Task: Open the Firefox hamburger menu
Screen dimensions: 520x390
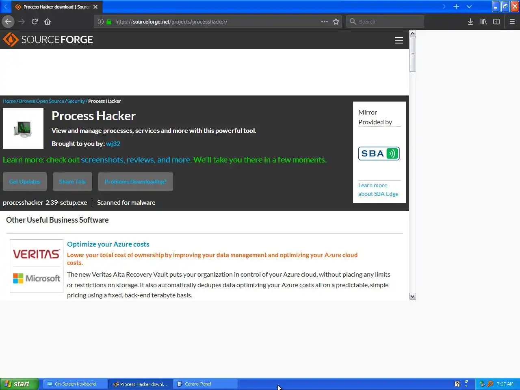Action: tap(512, 22)
